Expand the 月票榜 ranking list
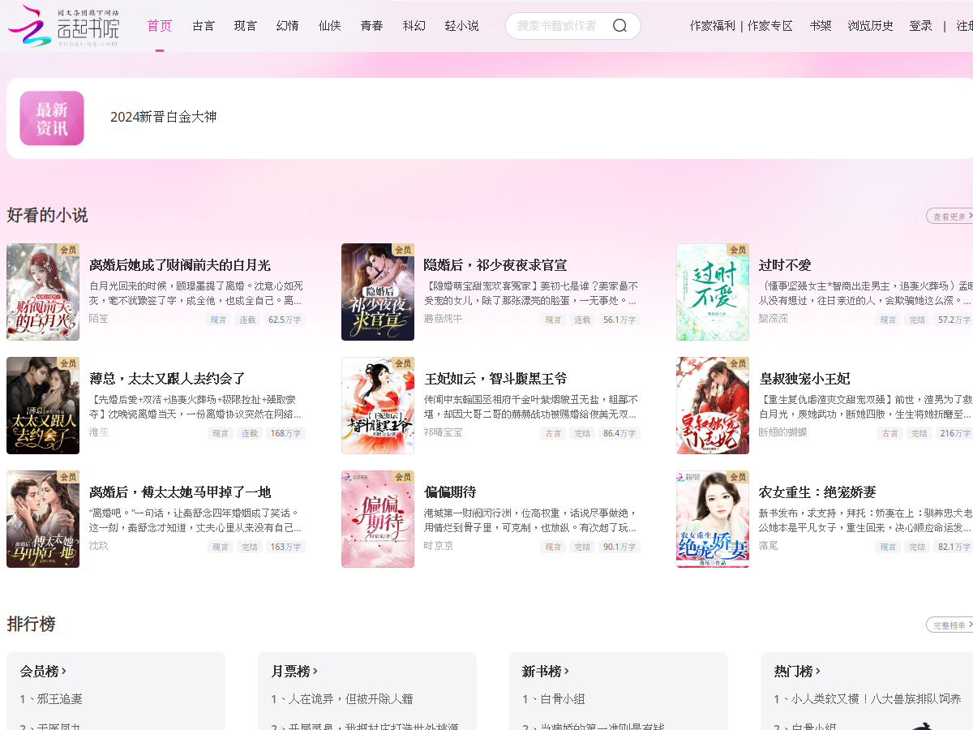Screen dimensions: 973x730 coord(294,672)
